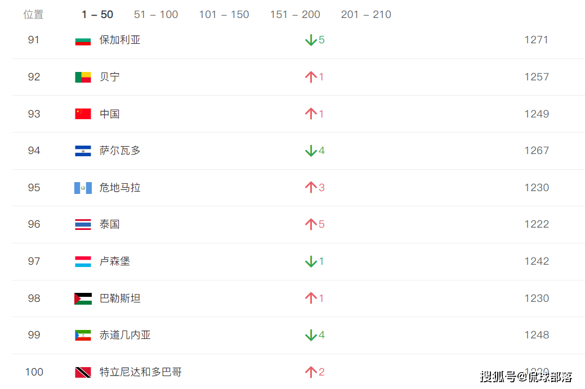Screen dimensions: 585x389
Task: Click the green down arrow for 保加利亚
Action: coord(310,40)
